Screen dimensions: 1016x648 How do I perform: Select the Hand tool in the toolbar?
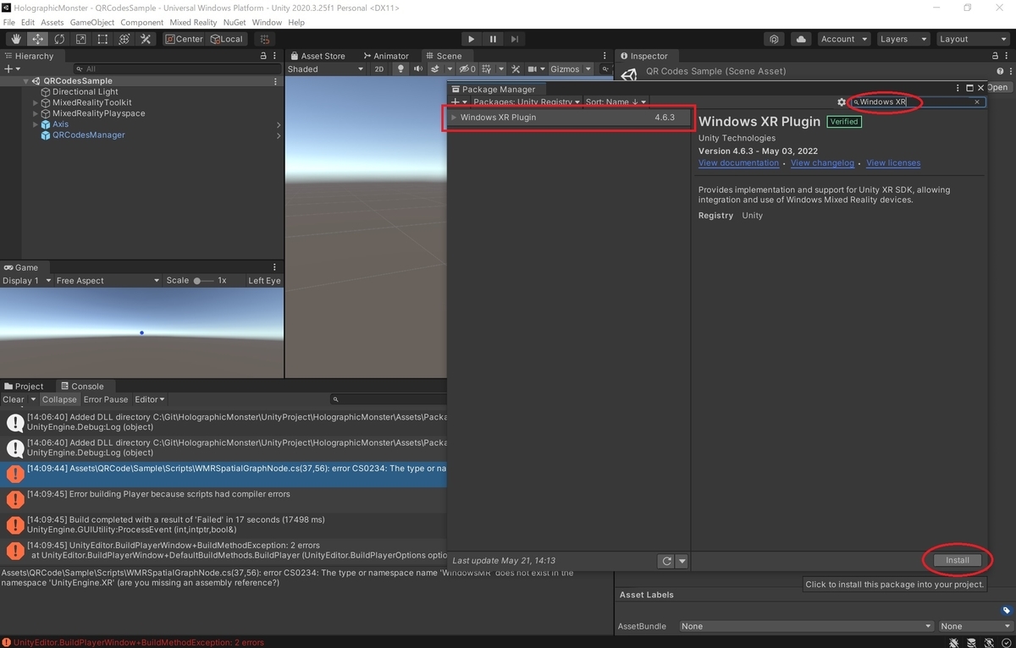tap(16, 39)
